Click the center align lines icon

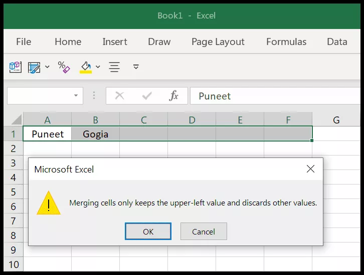click(114, 67)
